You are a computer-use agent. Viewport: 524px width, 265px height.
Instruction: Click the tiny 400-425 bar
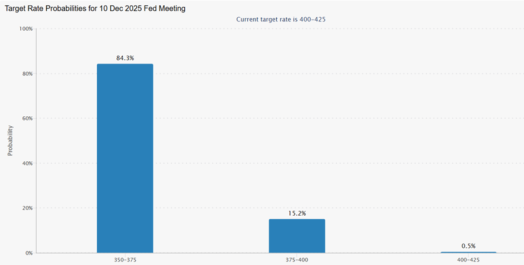[468, 252]
